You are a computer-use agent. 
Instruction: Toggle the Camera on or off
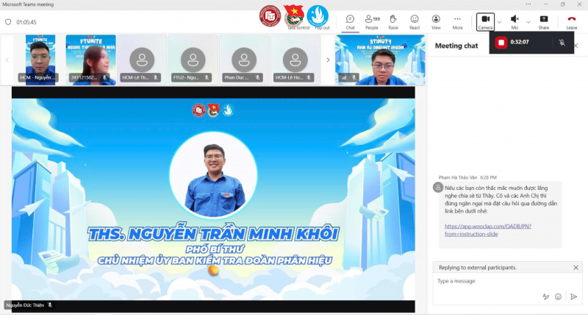coord(485,22)
